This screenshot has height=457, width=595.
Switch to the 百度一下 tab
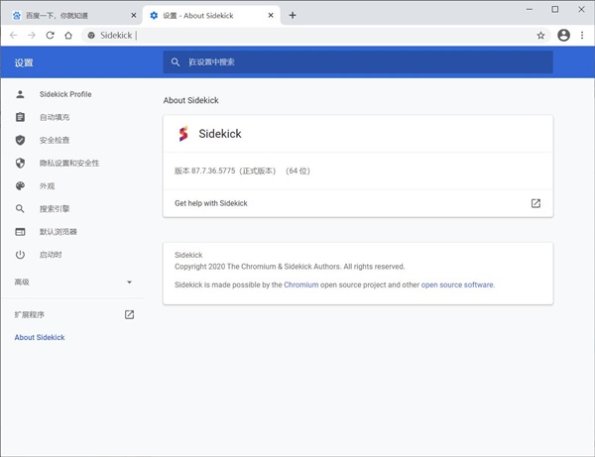point(64,16)
